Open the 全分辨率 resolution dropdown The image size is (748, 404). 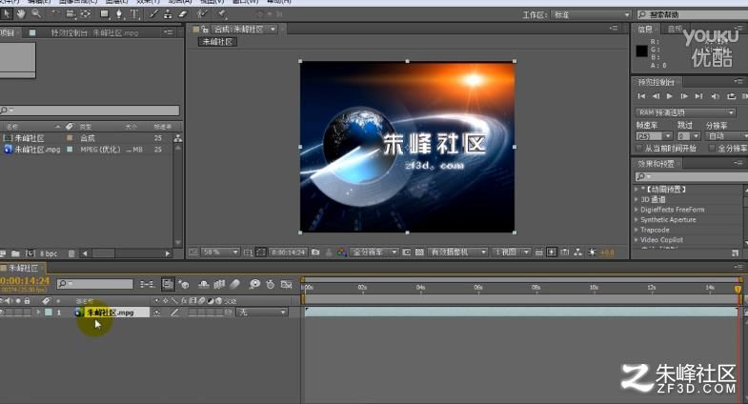(x=374, y=252)
